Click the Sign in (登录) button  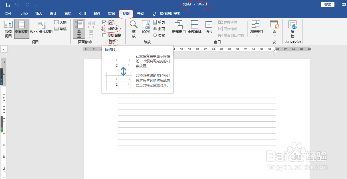click(328, 4)
